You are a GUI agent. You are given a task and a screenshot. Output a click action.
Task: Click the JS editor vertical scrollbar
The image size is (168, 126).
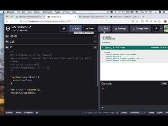97,68
